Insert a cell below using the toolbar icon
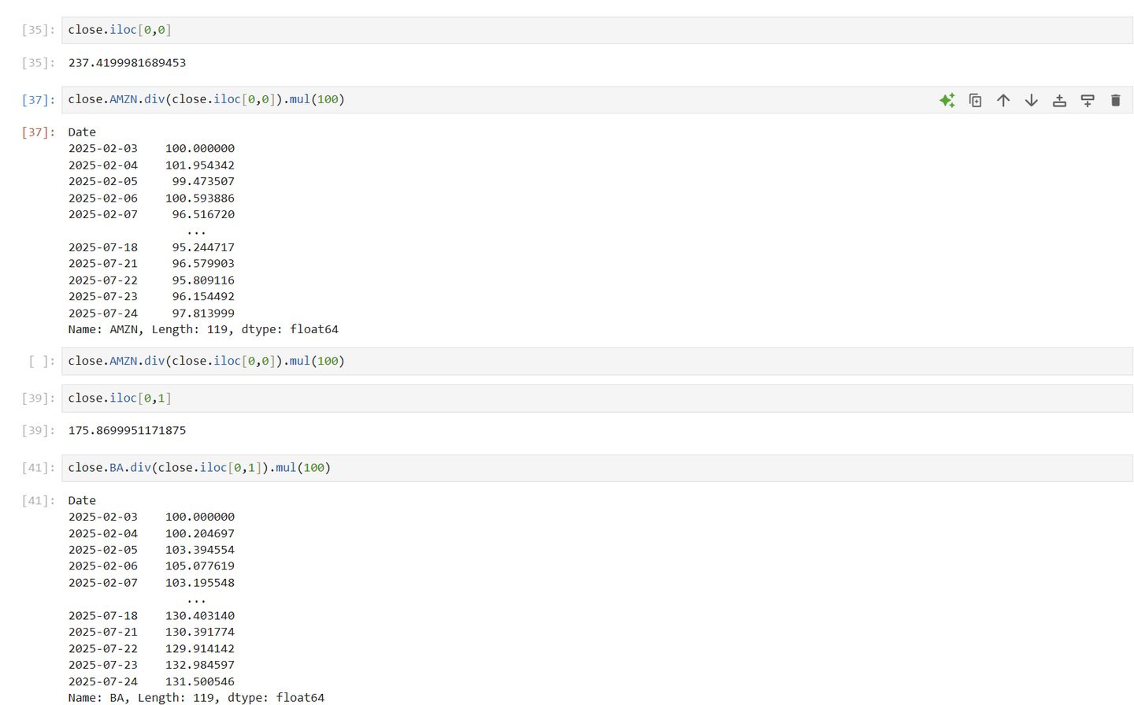Image resolution: width=1134 pixels, height=705 pixels. pos(1088,100)
